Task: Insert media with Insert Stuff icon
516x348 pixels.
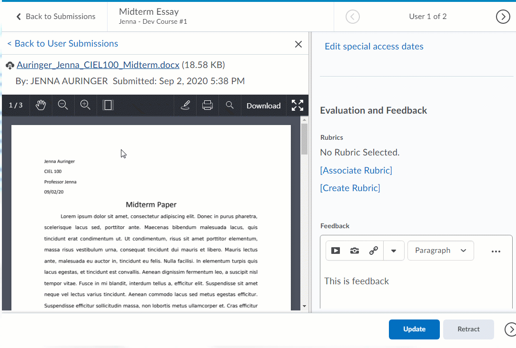Action: click(336, 251)
